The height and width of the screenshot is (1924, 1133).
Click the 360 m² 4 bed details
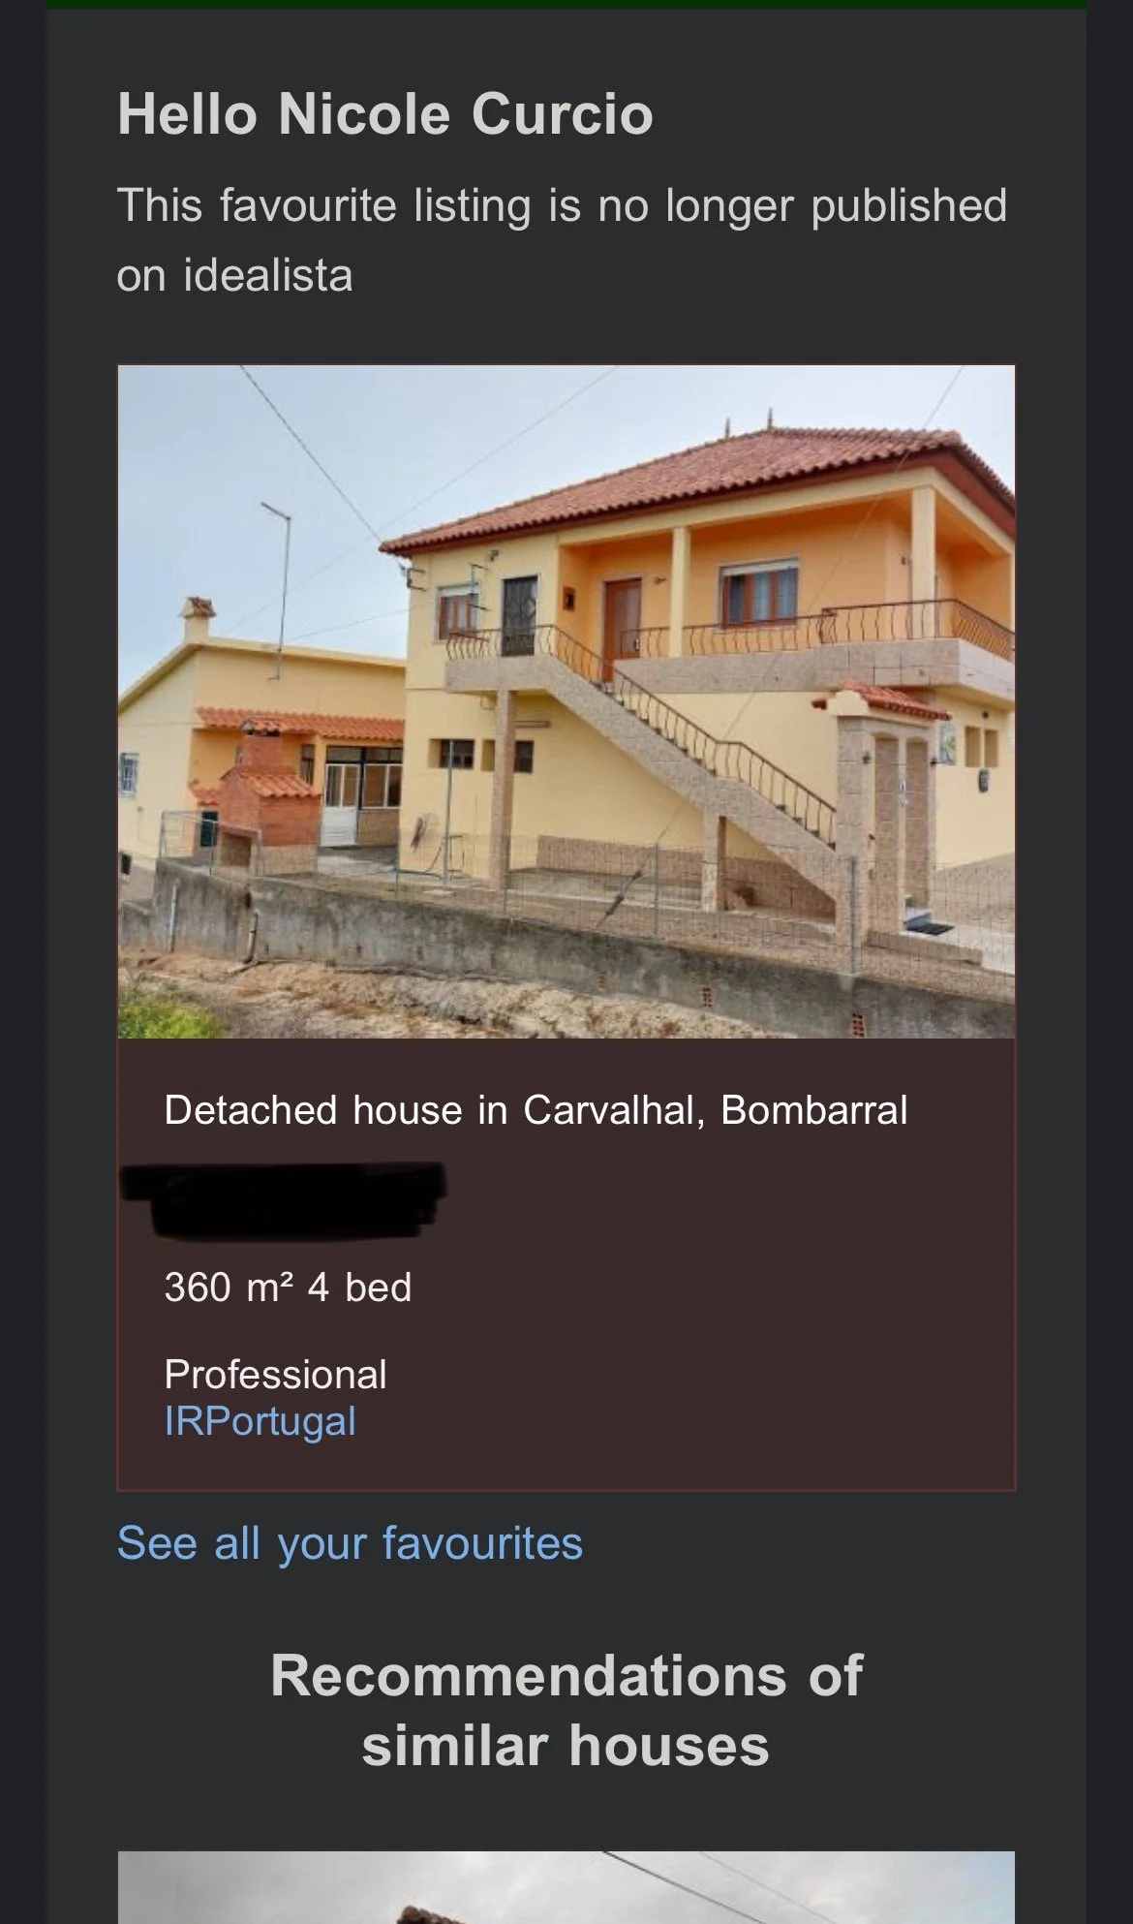[x=288, y=1288]
